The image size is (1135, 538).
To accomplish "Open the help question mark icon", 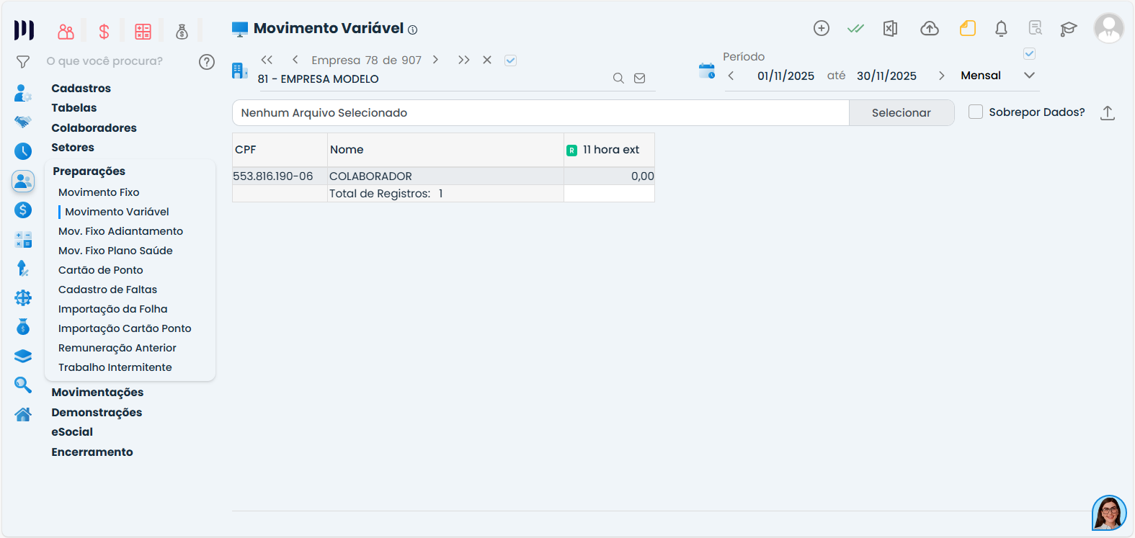I will [207, 62].
